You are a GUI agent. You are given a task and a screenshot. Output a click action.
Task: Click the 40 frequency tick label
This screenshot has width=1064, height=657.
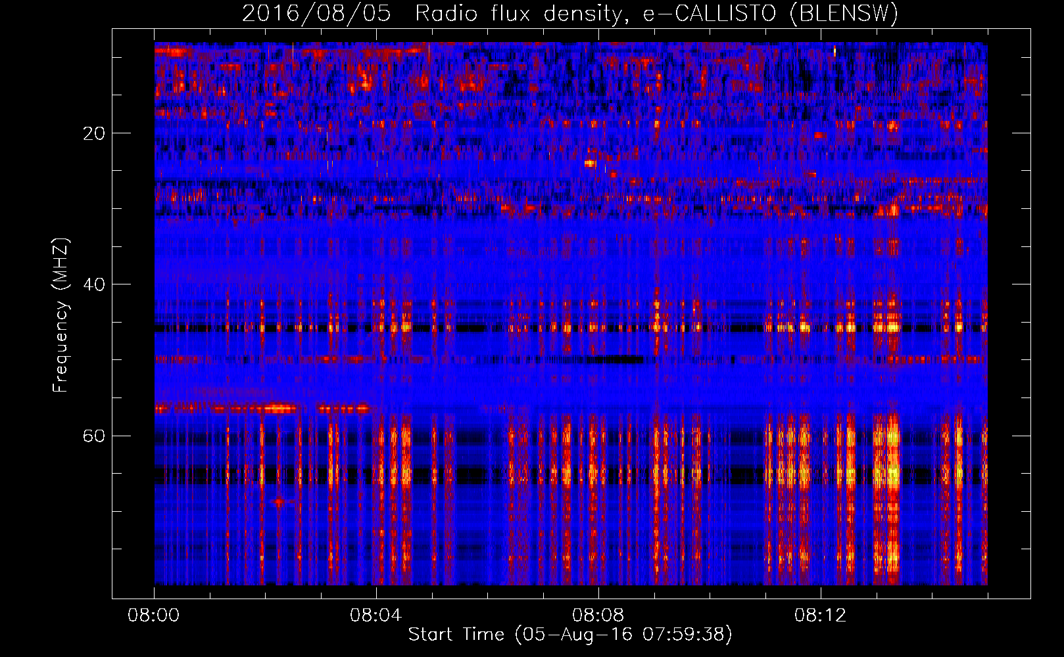[94, 284]
